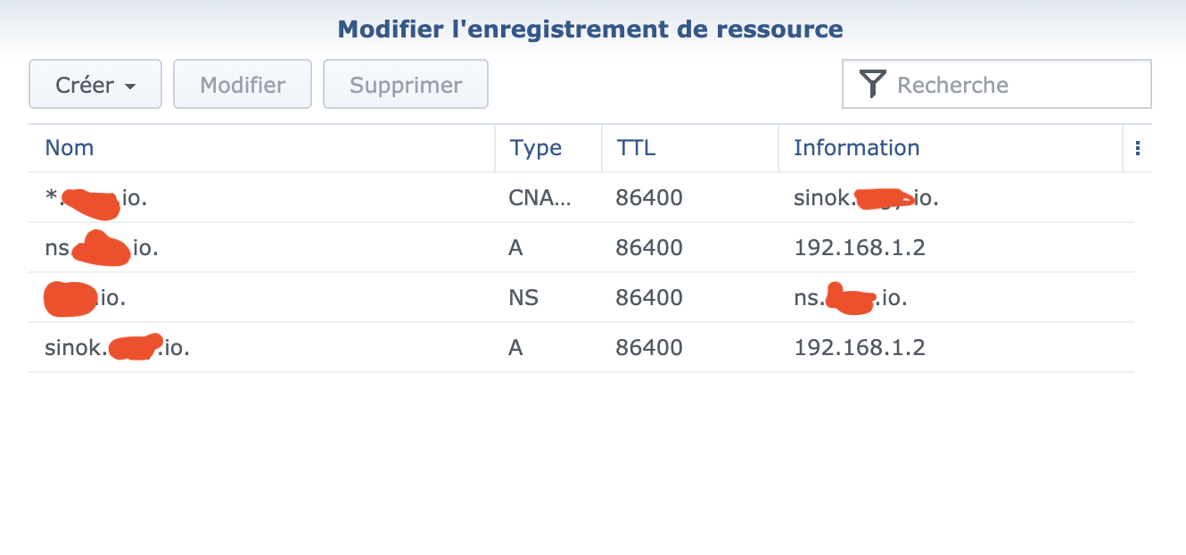
Task: Click the Information column header
Action: (x=856, y=148)
